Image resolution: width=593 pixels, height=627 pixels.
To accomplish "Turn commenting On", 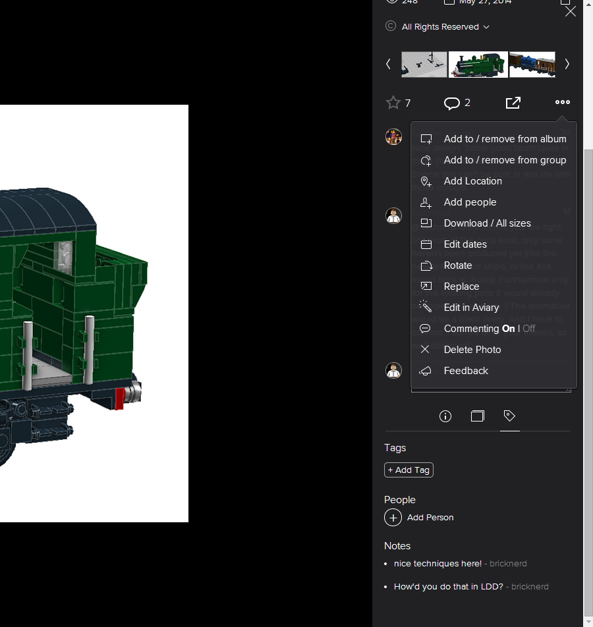I will (x=508, y=329).
